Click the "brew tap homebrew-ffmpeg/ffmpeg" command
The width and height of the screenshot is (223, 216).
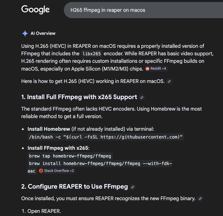coord(70,156)
